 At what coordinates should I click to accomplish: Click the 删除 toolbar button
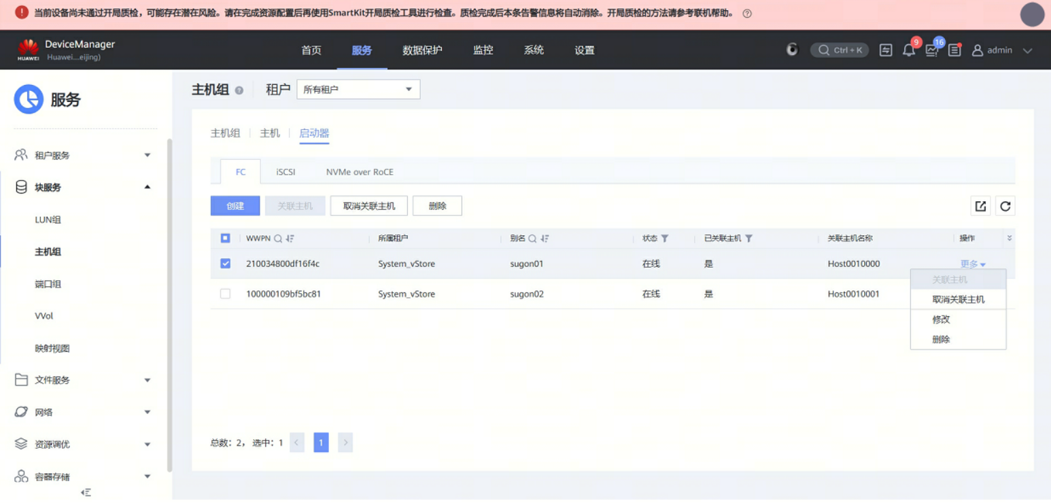(437, 206)
